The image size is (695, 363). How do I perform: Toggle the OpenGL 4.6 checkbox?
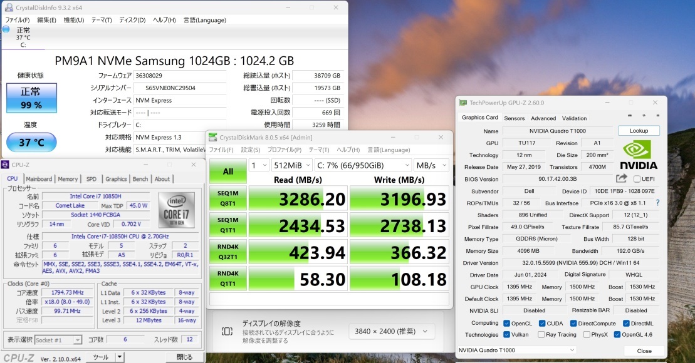click(617, 335)
